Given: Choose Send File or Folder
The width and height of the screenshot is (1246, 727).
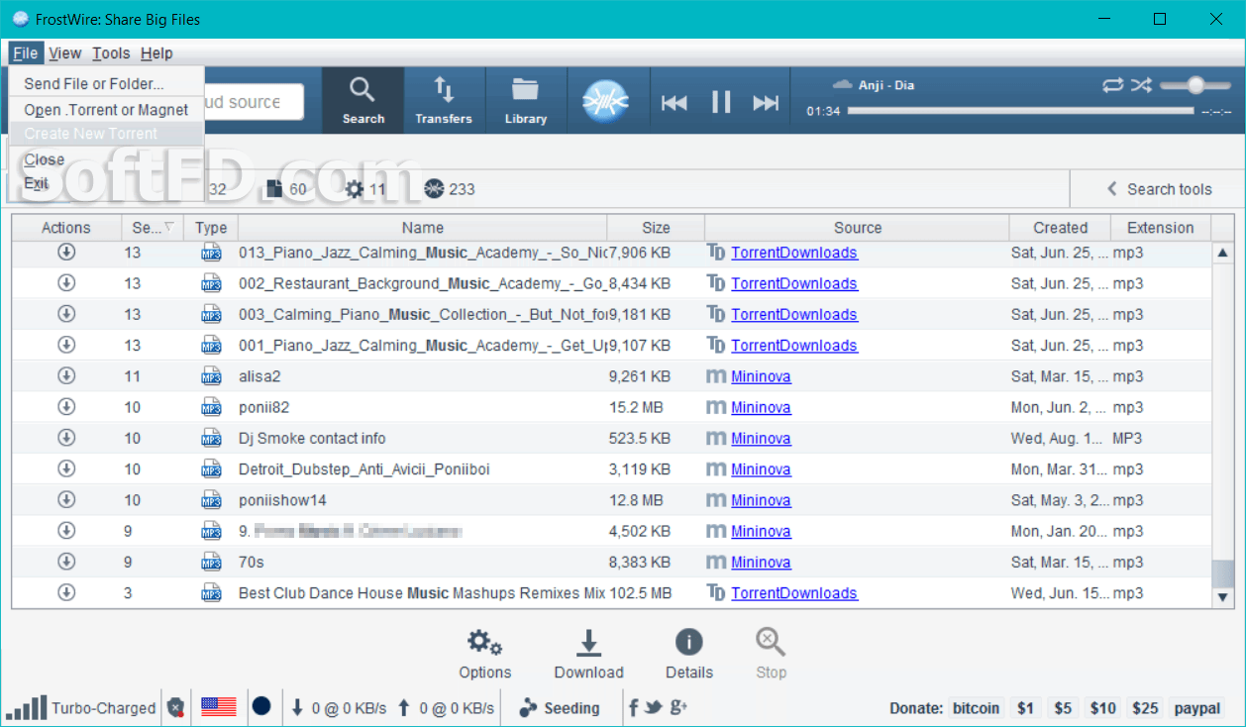Looking at the screenshot, I should click(107, 84).
